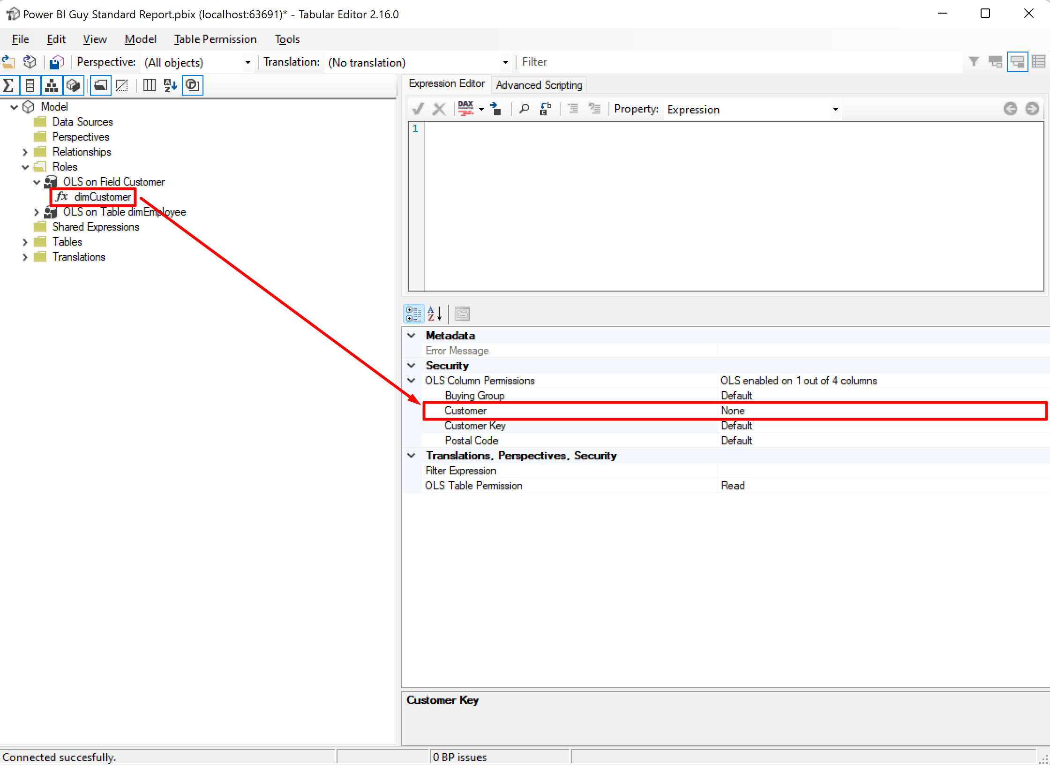Viewport: 1050px width, 765px height.
Task: Toggle the categorized view in the property grid
Action: point(413,314)
